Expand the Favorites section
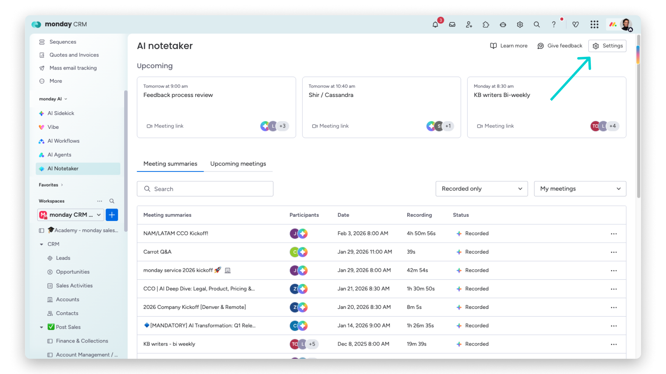This screenshot has width=666, height=374. click(51, 185)
